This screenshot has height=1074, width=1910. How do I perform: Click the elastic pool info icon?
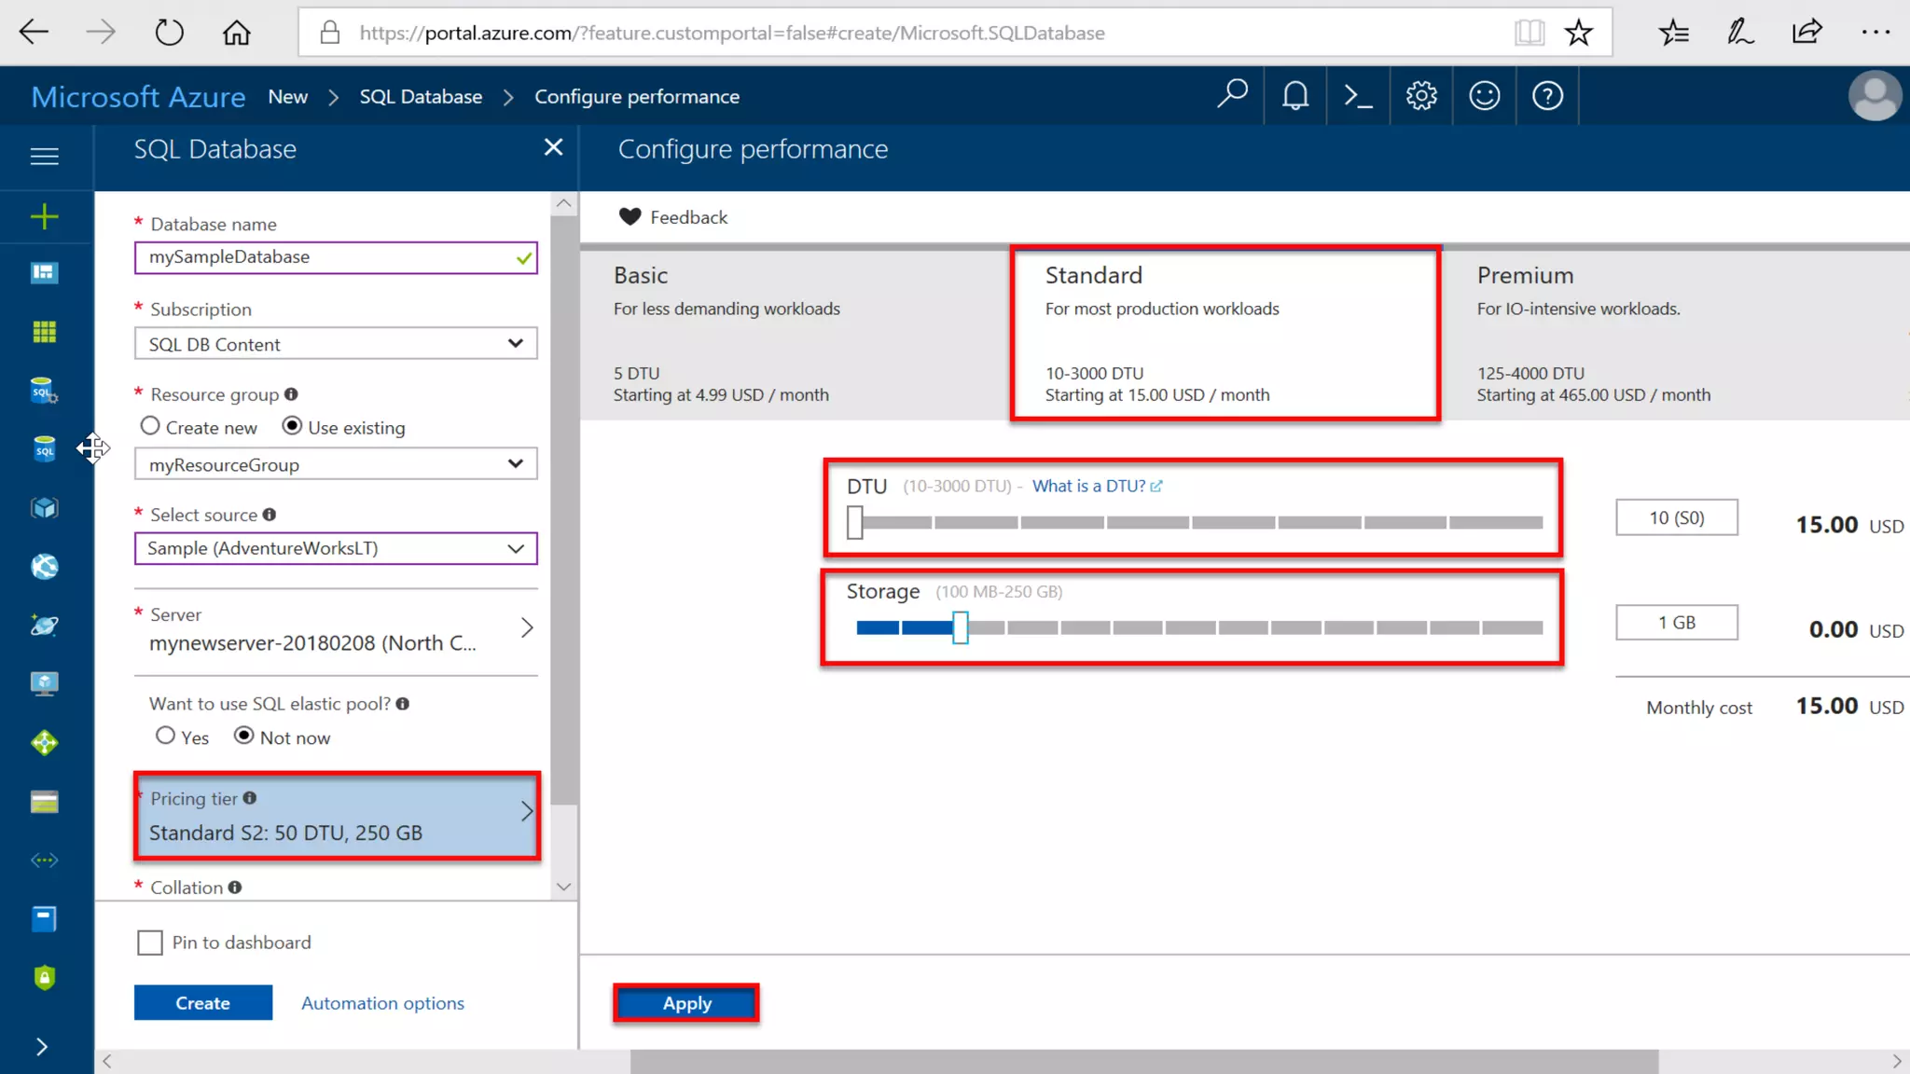tap(402, 704)
